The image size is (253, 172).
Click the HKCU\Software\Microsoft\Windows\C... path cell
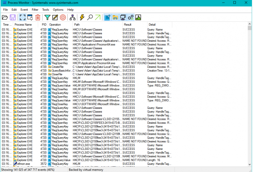[x=97, y=97]
